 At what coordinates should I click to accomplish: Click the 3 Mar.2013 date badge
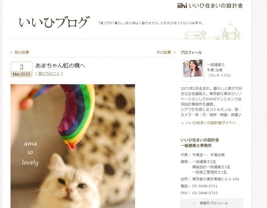click(x=22, y=69)
